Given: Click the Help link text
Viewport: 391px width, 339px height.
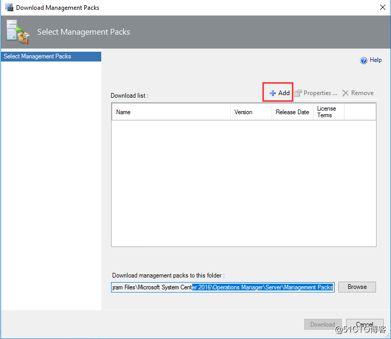Looking at the screenshot, I should (376, 60).
